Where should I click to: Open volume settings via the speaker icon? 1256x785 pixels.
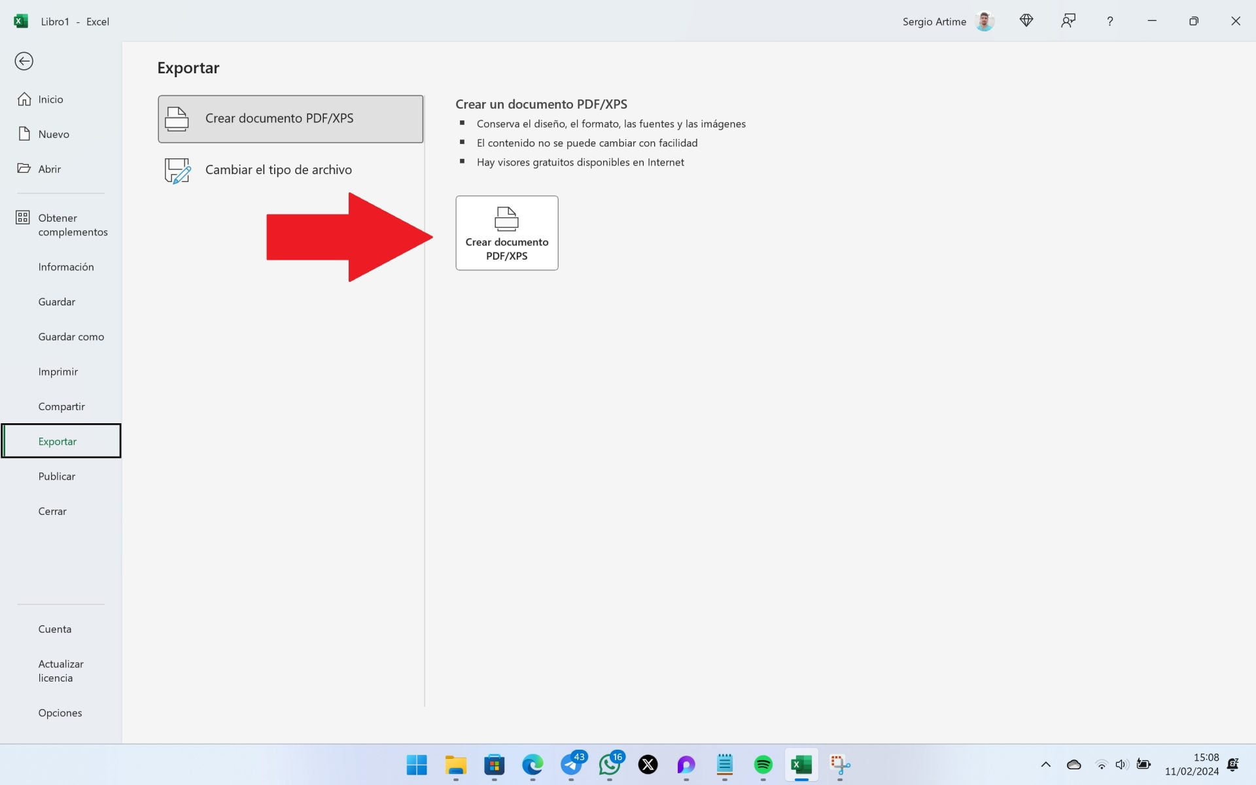1121,765
